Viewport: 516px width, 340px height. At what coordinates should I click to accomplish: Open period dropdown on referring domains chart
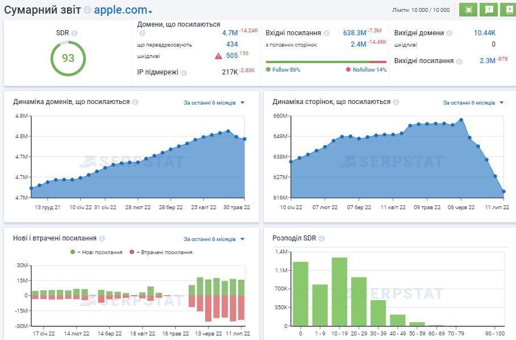(x=214, y=103)
